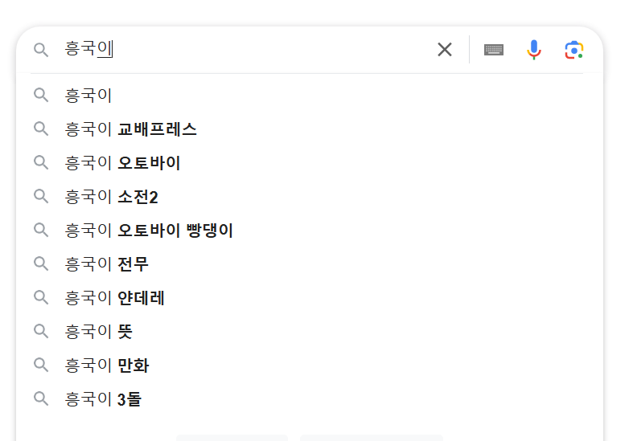Choose suggestion '흥국이 교배프레스'
Image resolution: width=633 pixels, height=441 pixels.
tap(131, 129)
